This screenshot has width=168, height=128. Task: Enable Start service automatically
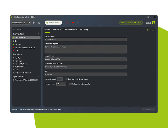[x=70, y=84]
